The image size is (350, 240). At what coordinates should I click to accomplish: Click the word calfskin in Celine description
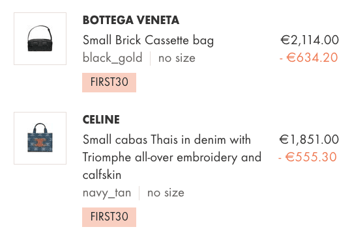pyautogui.click(x=102, y=175)
